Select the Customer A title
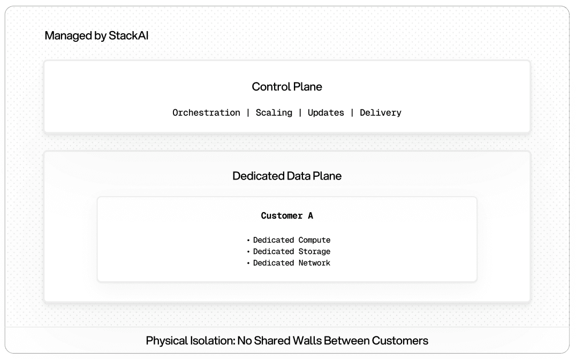This screenshot has width=576, height=359. click(287, 216)
